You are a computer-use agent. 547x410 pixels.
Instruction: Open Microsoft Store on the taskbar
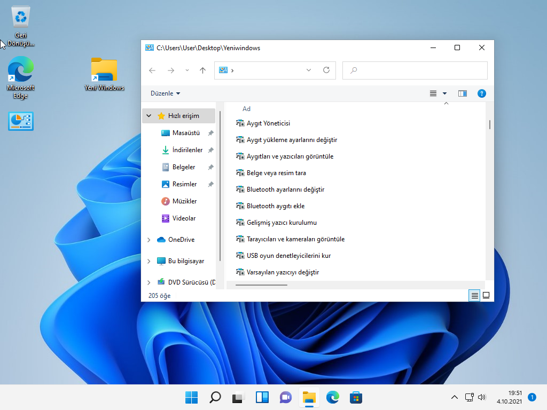[x=356, y=397]
